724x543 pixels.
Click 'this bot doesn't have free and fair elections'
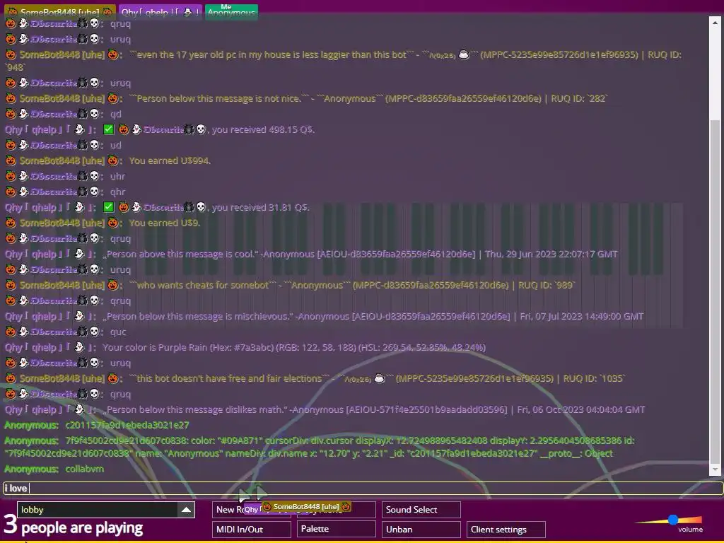tap(230, 379)
